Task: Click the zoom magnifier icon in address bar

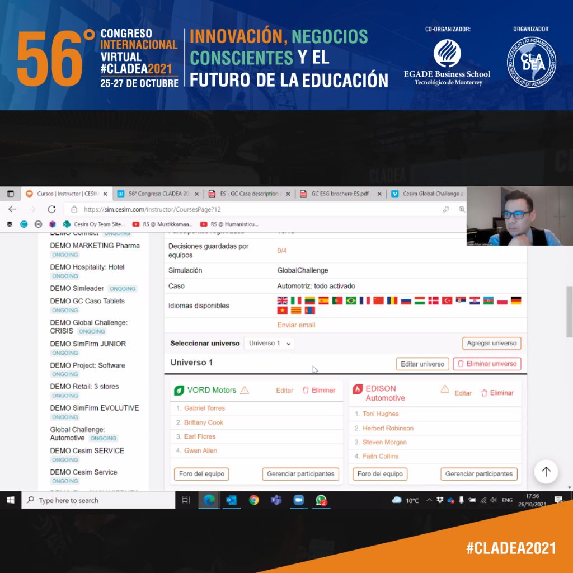Action: [462, 209]
